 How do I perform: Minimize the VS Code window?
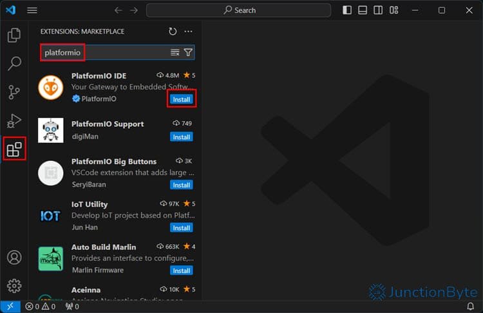point(415,10)
